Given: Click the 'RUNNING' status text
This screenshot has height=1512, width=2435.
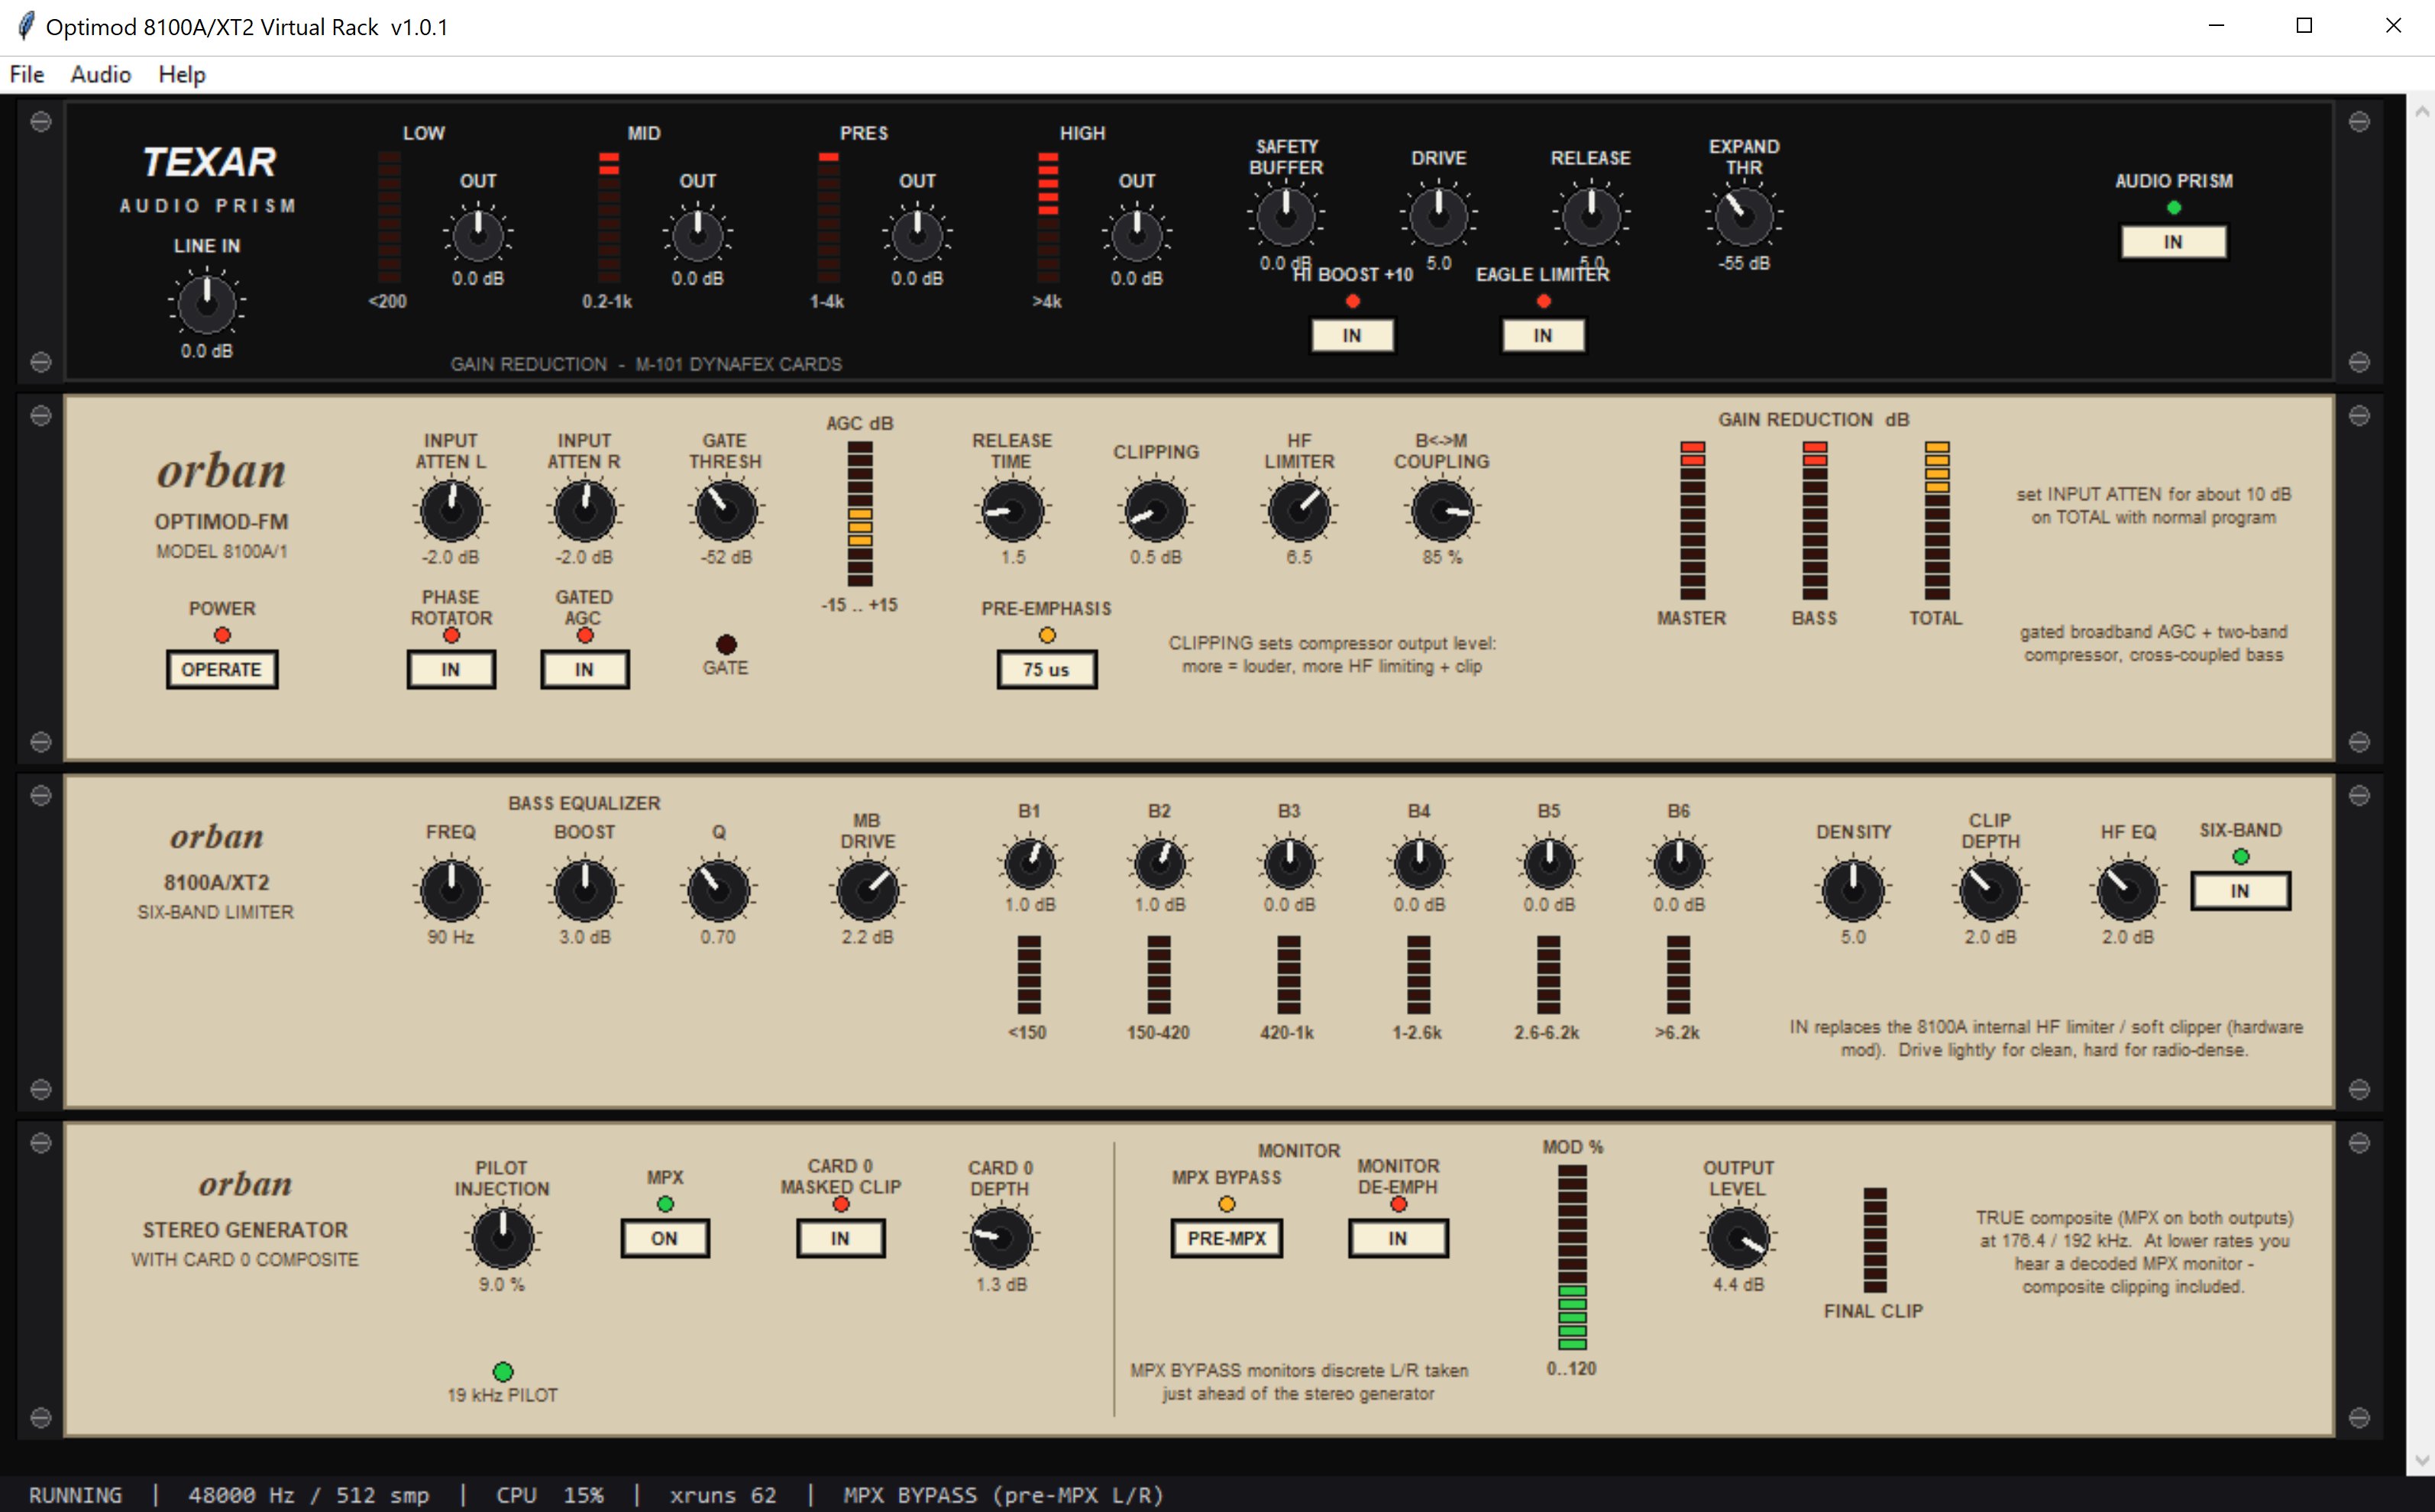Looking at the screenshot, I should [x=75, y=1495].
